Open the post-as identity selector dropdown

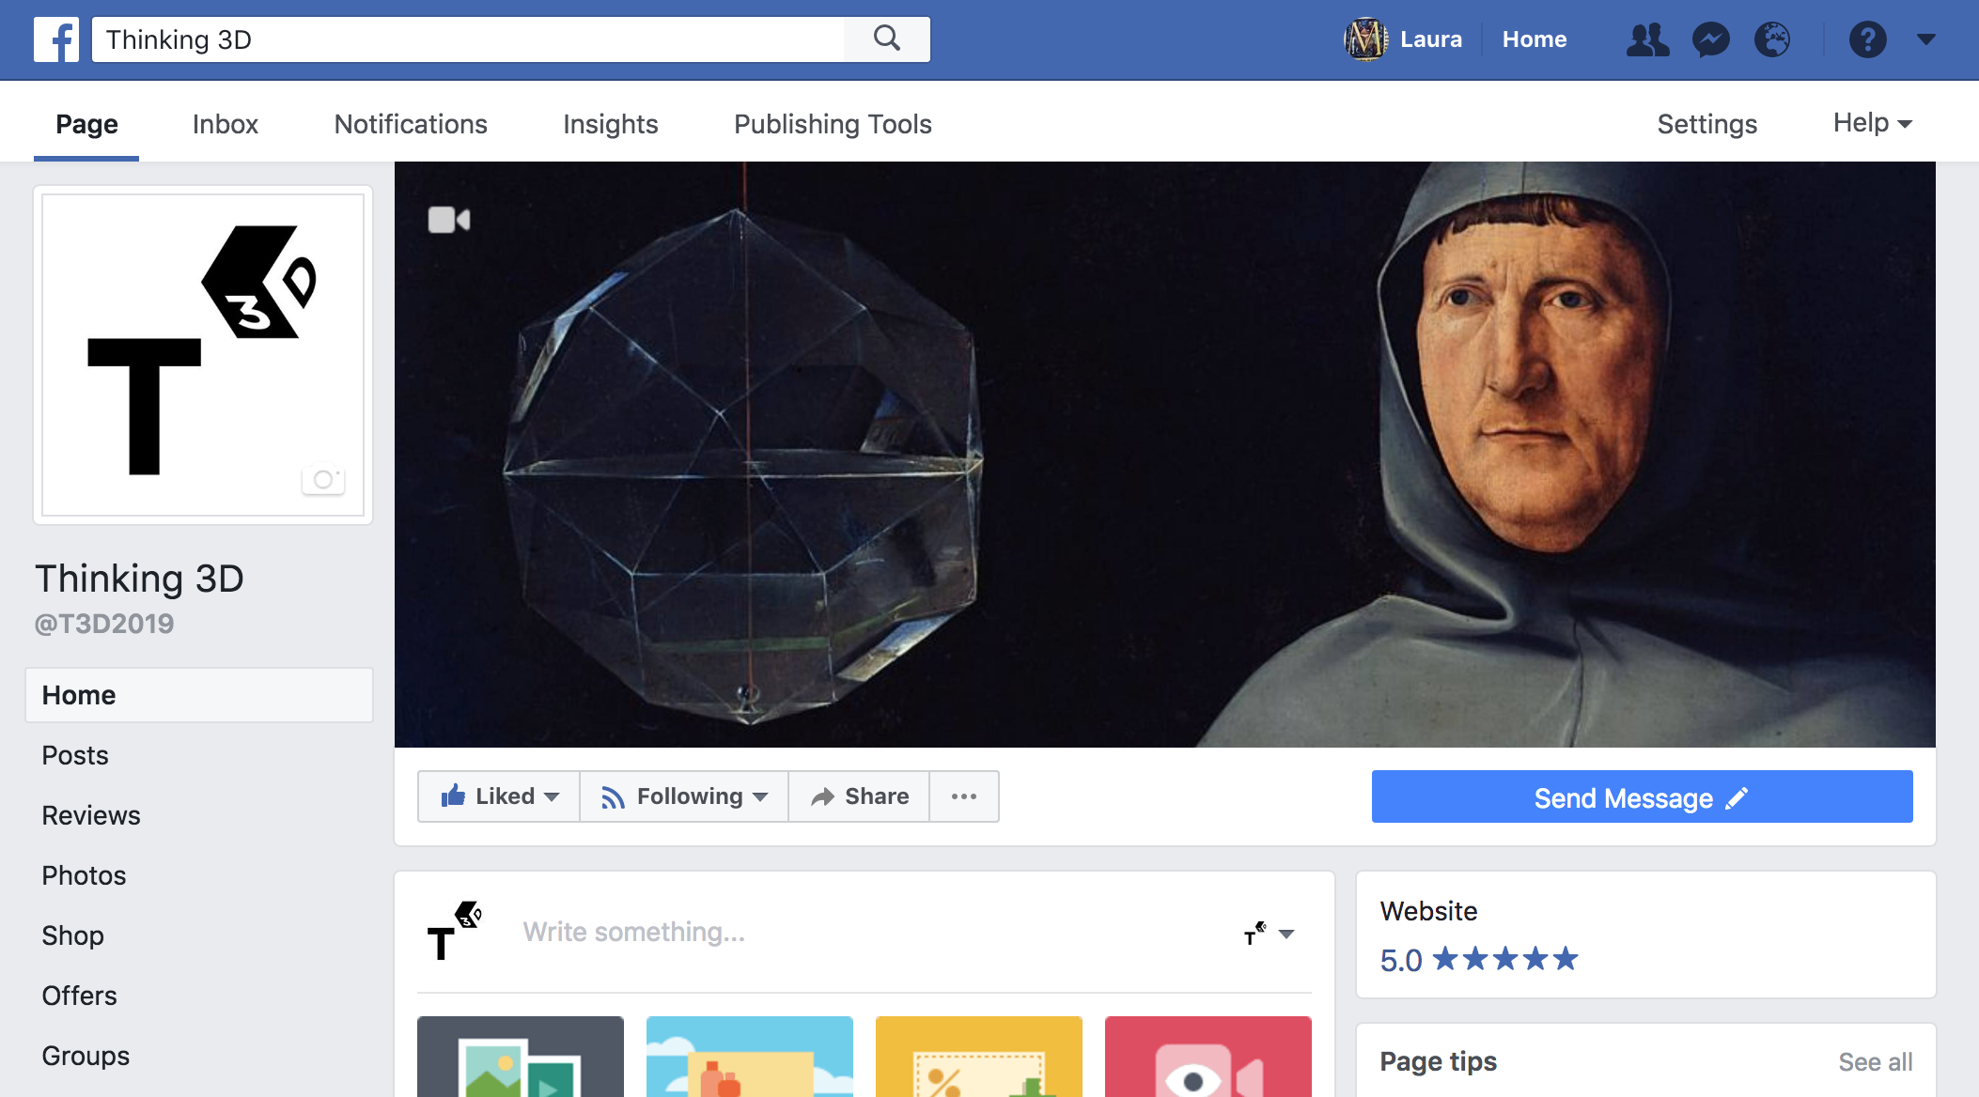[x=1269, y=933]
